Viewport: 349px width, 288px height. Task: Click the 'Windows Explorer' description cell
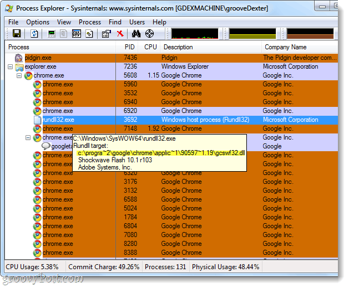(x=185, y=66)
